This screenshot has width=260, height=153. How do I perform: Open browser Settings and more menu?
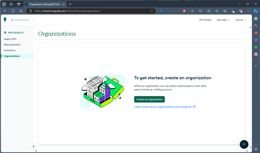[x=248, y=11]
